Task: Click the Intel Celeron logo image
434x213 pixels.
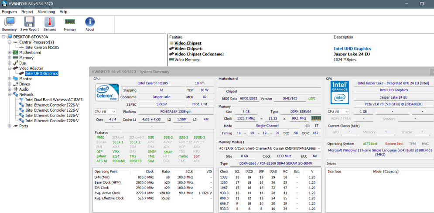Action: tap(106, 92)
